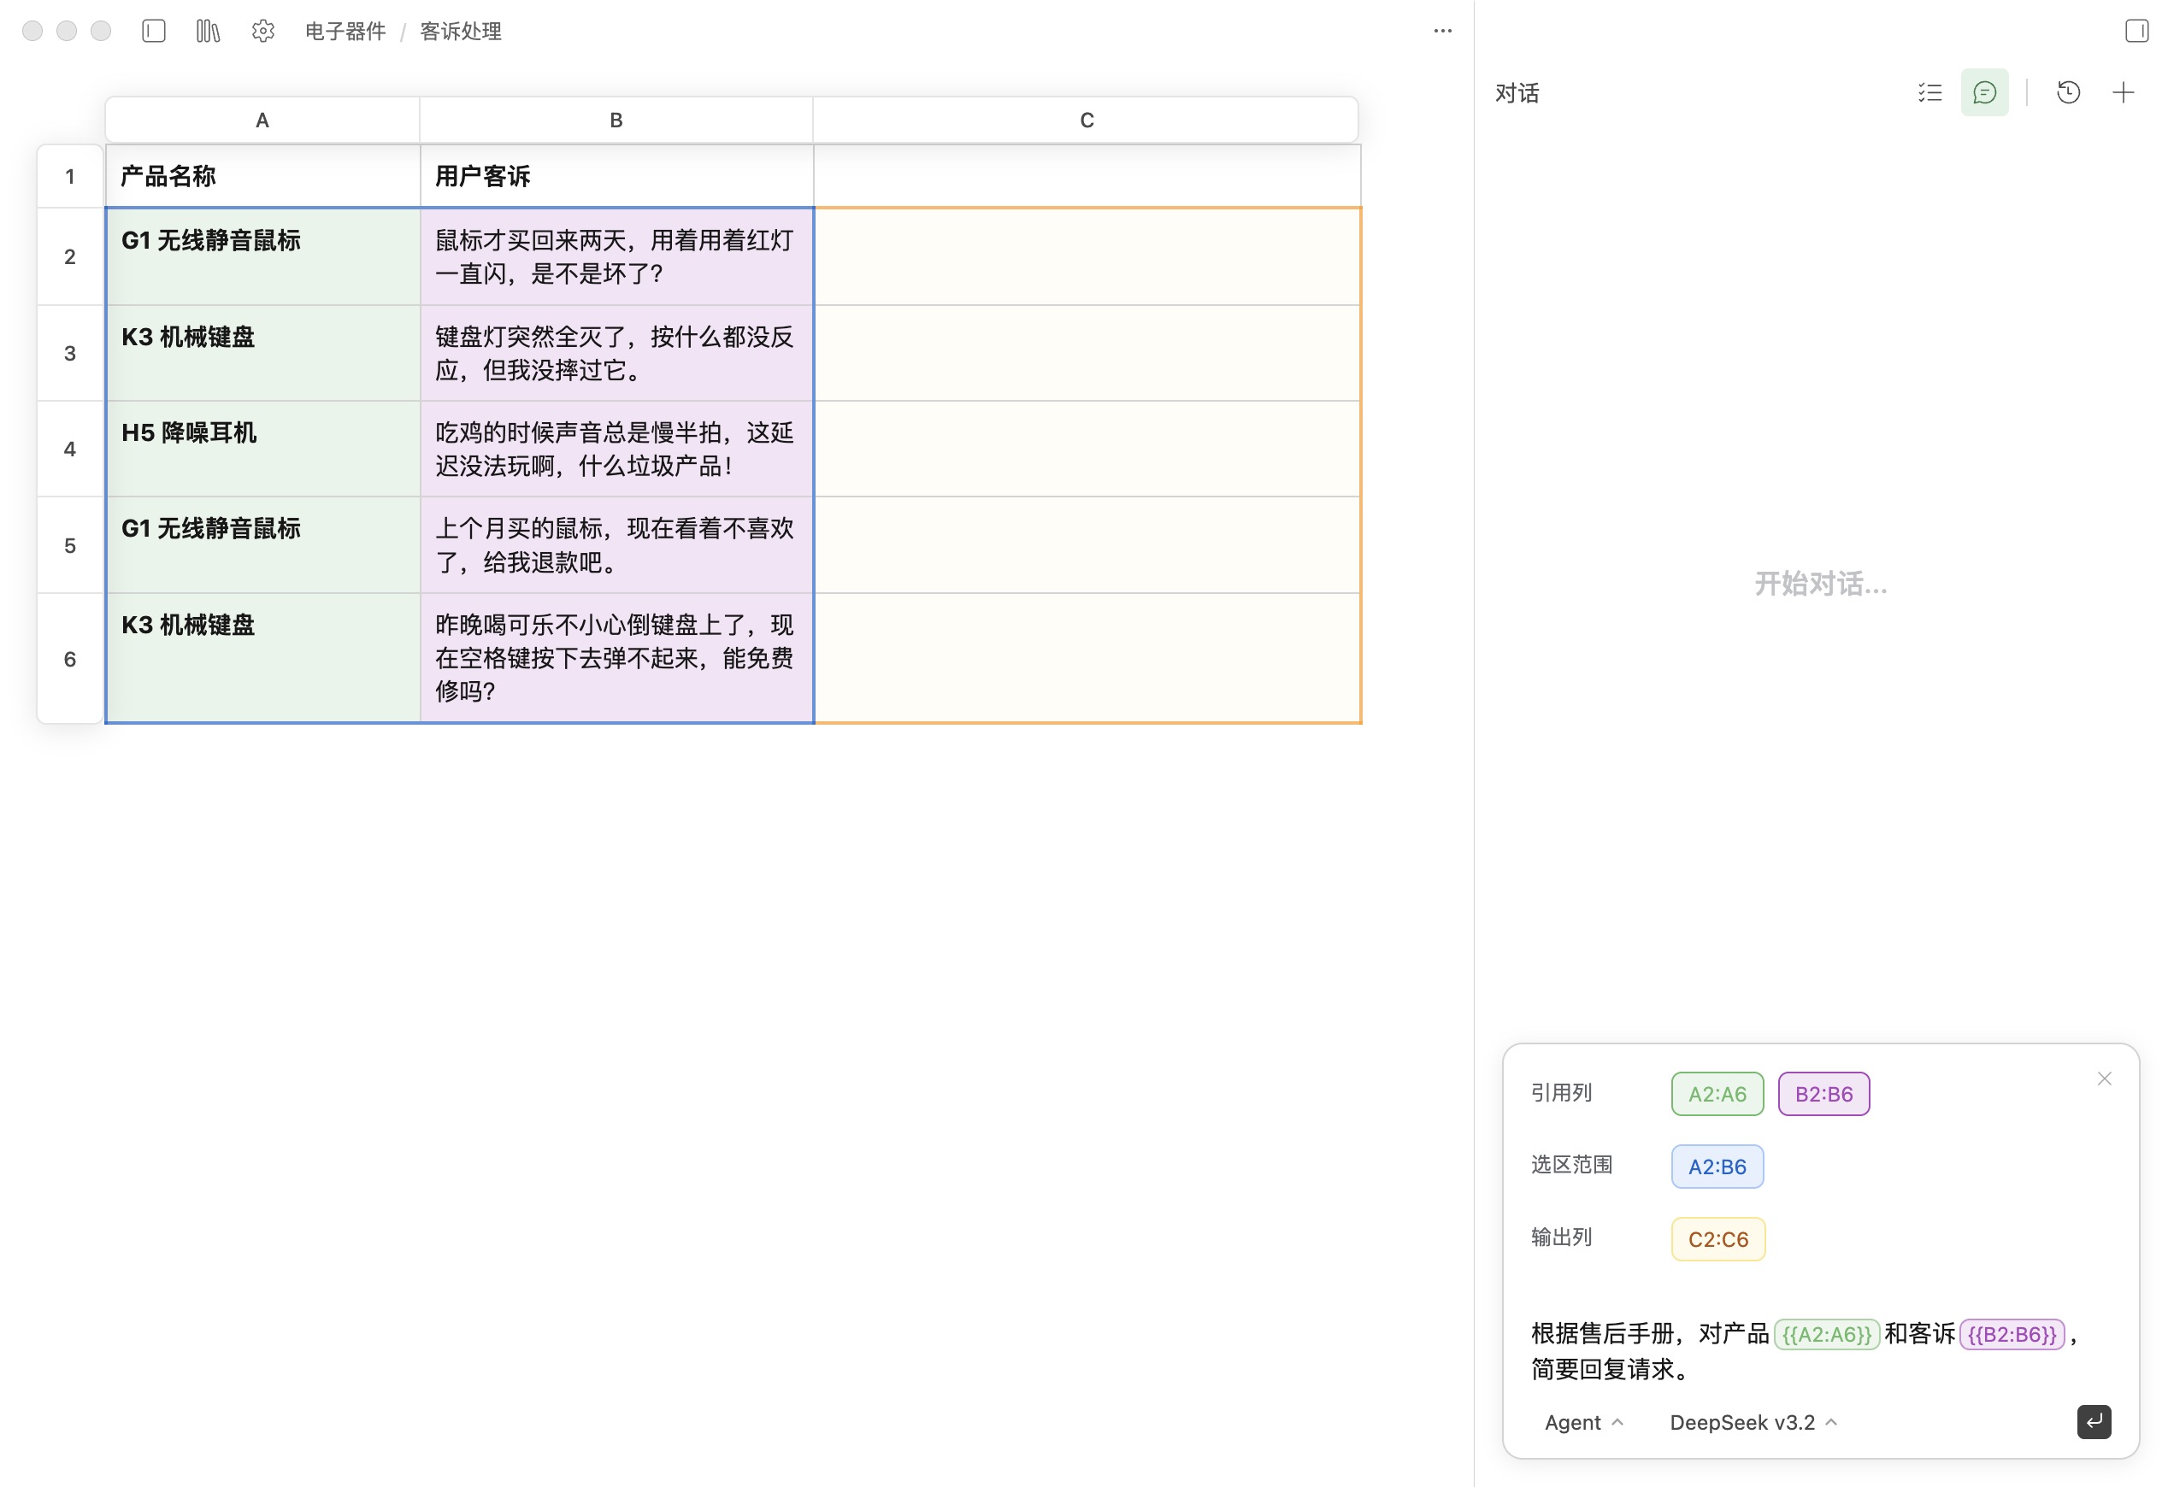Start a new chat with the plus icon

point(2124,91)
